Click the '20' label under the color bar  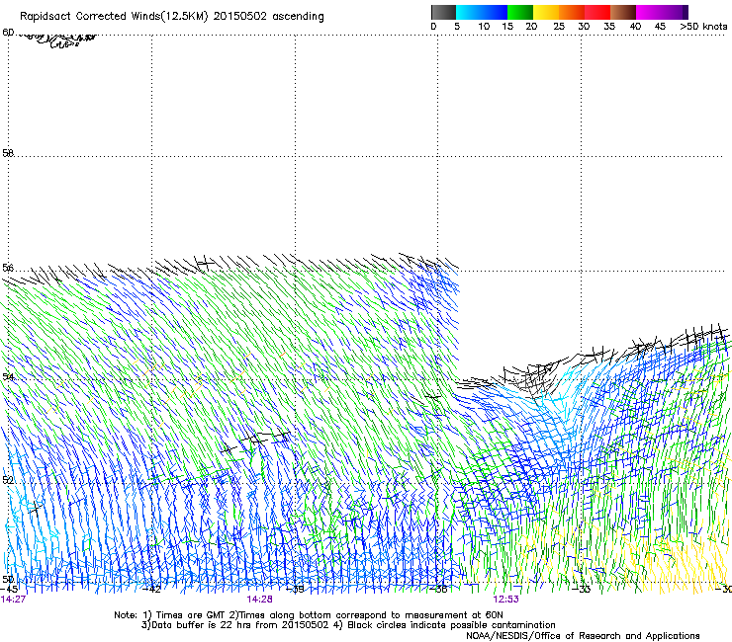(531, 27)
